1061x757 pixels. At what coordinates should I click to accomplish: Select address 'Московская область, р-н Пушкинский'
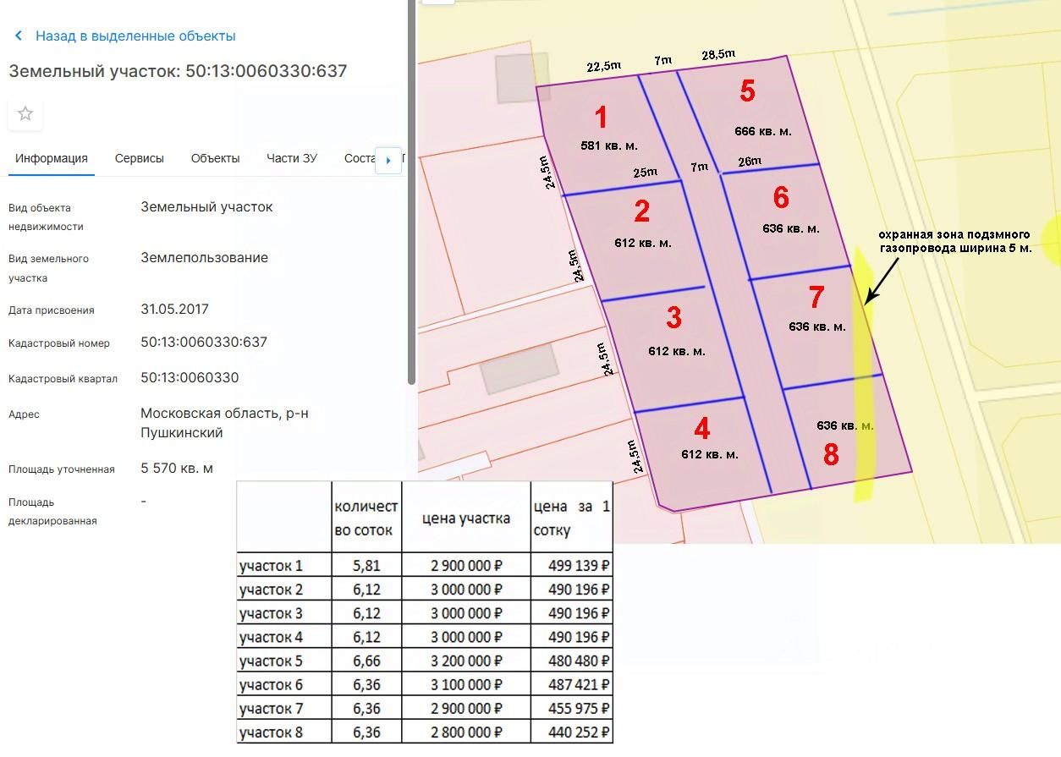pyautogui.click(x=224, y=423)
